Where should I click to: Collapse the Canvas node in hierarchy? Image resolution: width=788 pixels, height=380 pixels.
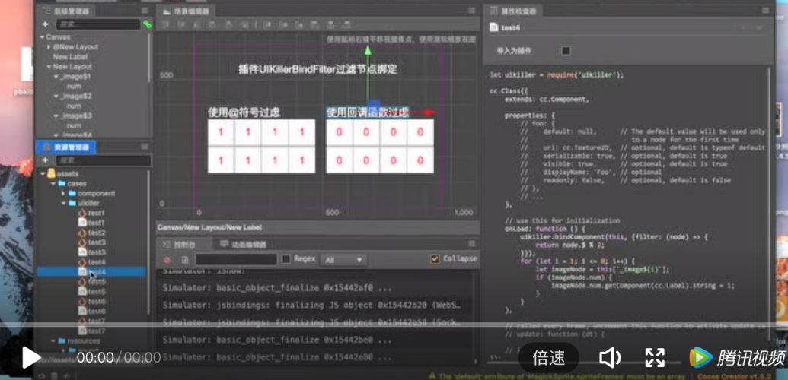[42, 37]
